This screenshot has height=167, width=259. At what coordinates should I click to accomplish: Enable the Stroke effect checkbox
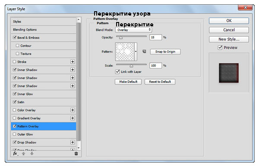[15, 62]
